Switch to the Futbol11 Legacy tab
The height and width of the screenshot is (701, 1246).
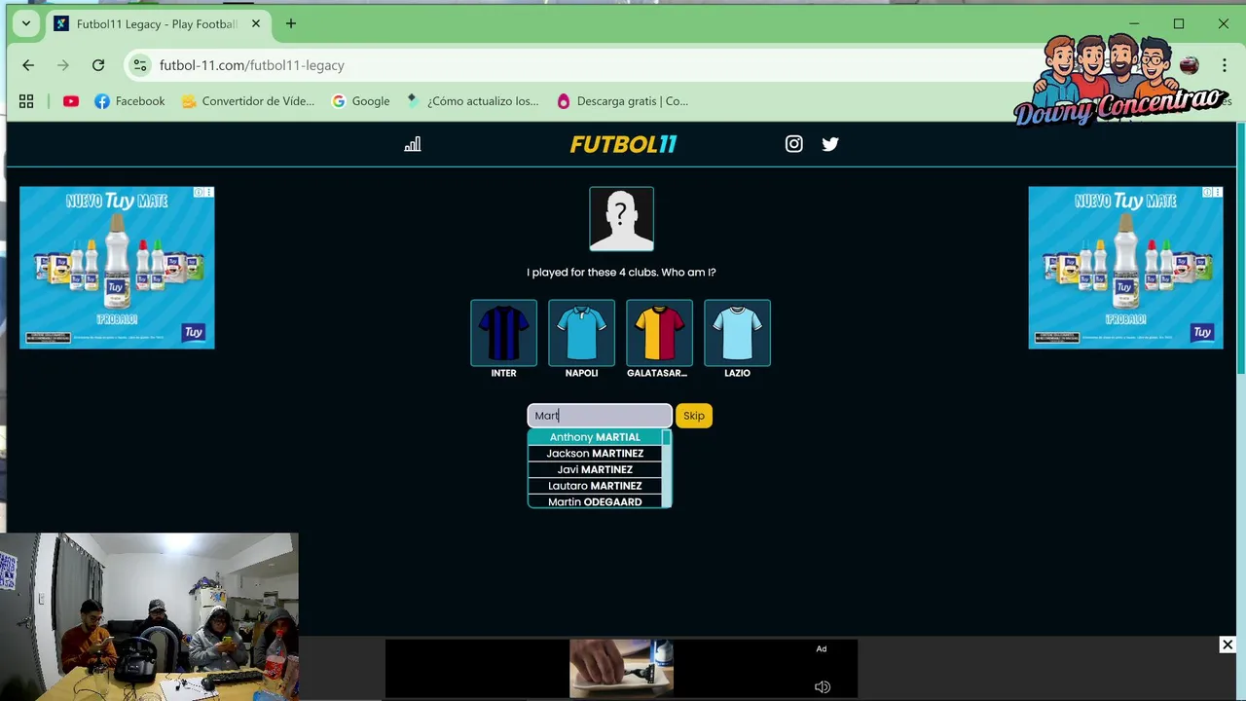pyautogui.click(x=156, y=23)
